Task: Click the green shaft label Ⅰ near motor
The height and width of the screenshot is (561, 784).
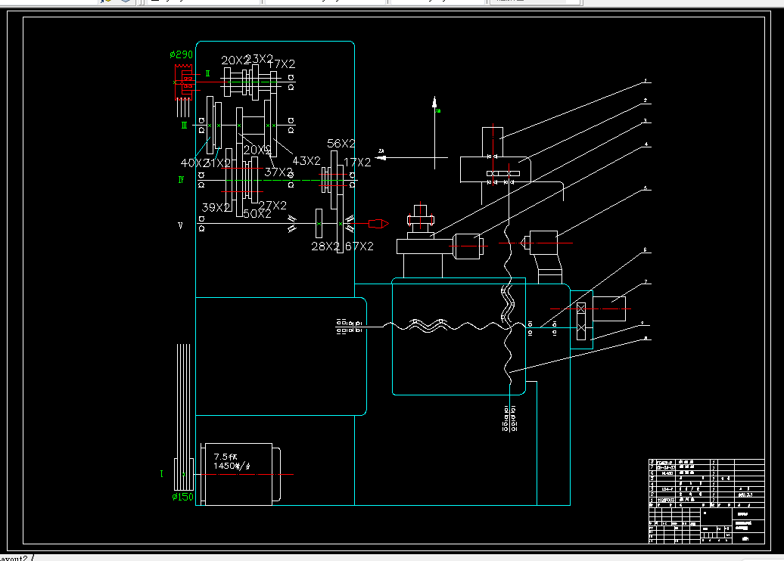Action: 161,473
